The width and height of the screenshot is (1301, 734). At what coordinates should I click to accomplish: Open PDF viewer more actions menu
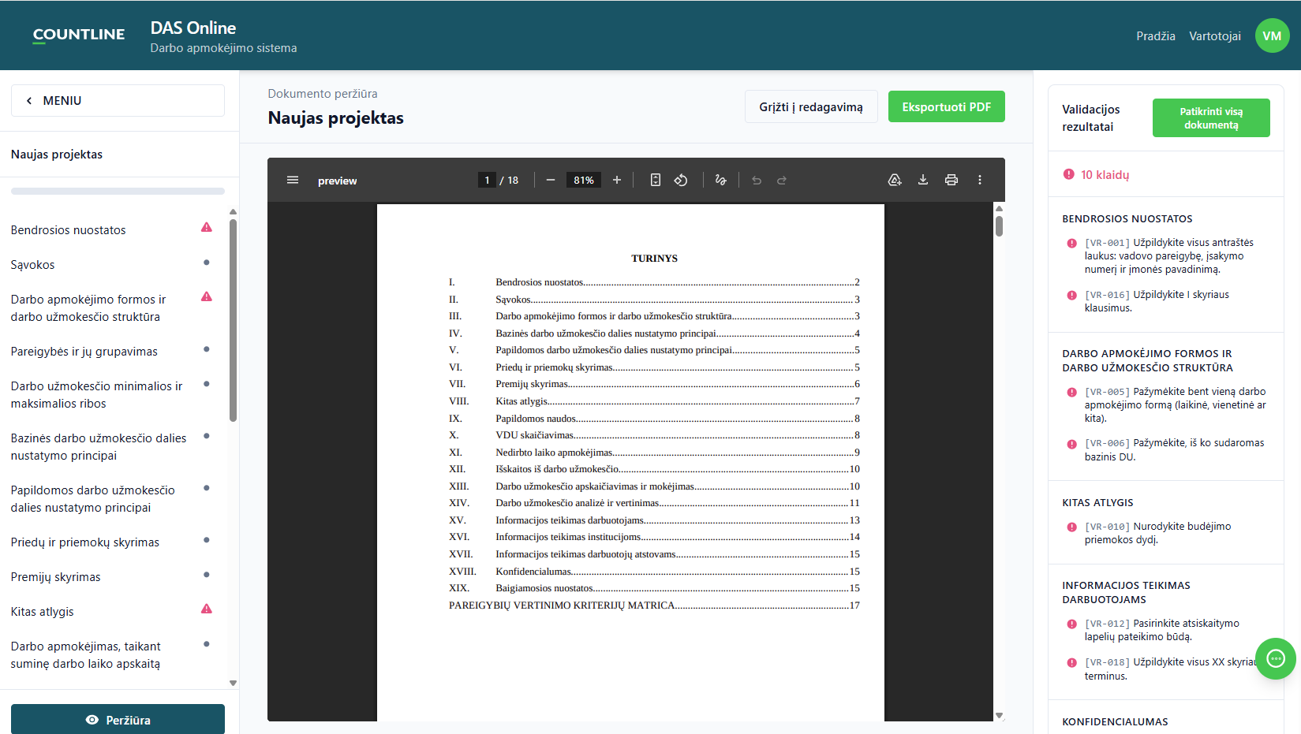pyautogui.click(x=980, y=180)
